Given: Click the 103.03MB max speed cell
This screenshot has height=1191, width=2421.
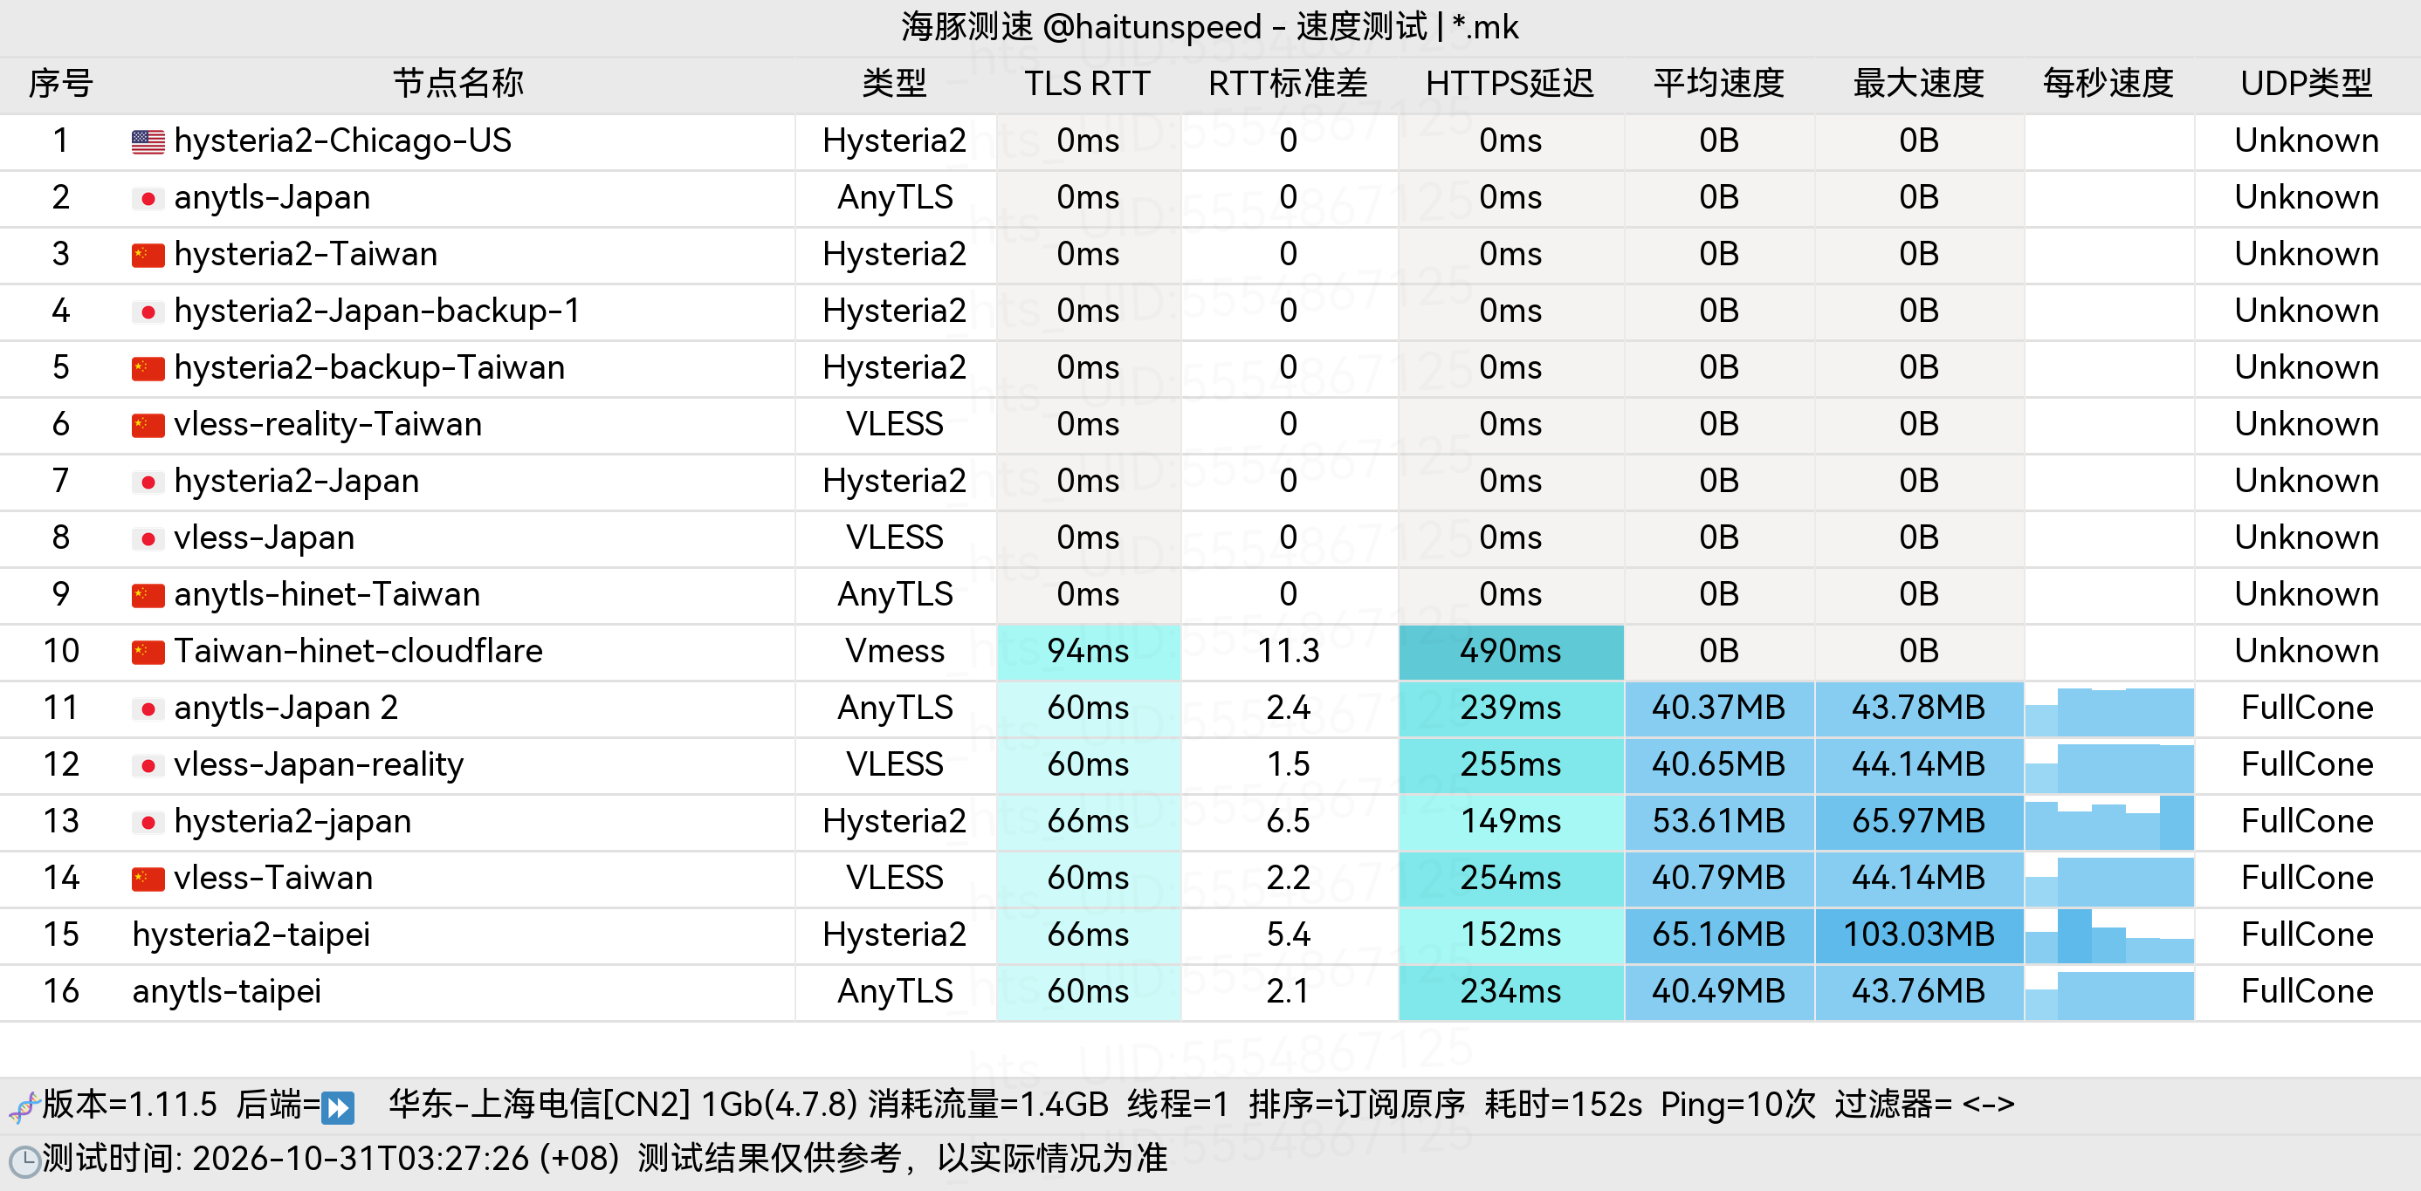Looking at the screenshot, I should point(1918,935).
